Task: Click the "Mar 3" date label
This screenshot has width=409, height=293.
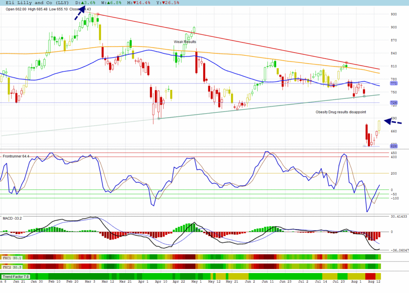Action: click(x=90, y=281)
